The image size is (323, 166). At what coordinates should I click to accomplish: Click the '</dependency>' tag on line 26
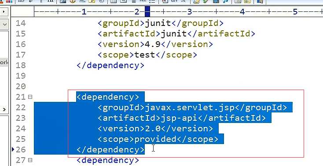[x=110, y=150]
